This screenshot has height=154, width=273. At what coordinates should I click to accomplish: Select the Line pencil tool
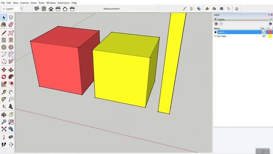pyautogui.click(x=4, y=33)
